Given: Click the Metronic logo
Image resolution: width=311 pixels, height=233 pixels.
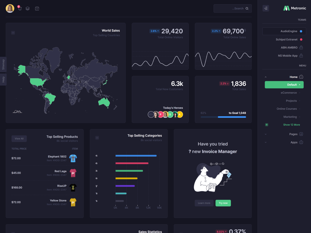Looking at the screenshot, I should [x=295, y=8].
